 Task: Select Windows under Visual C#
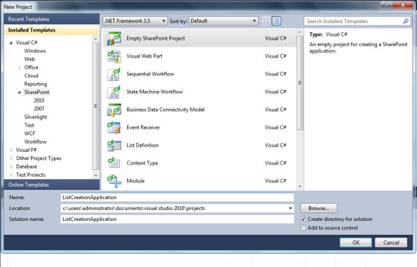coord(35,51)
